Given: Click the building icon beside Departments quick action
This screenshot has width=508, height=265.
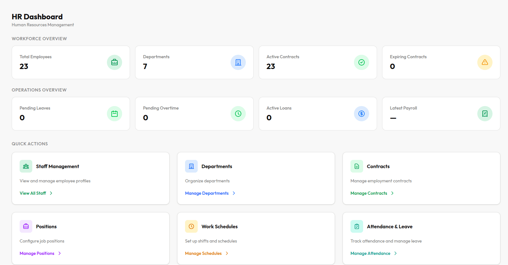Looking at the screenshot, I should [191, 166].
